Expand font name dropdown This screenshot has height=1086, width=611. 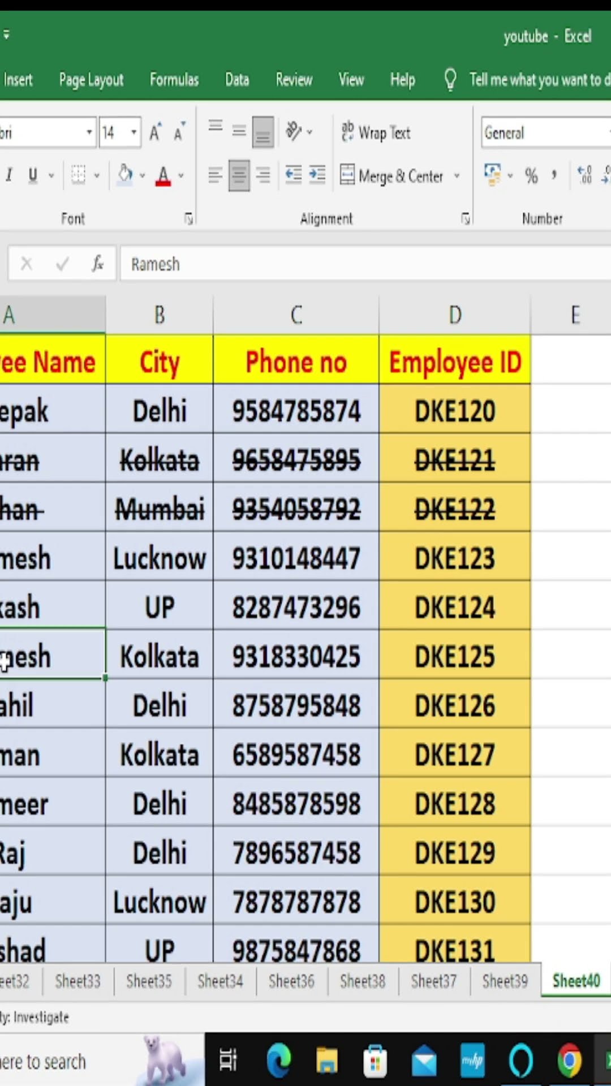pos(89,132)
